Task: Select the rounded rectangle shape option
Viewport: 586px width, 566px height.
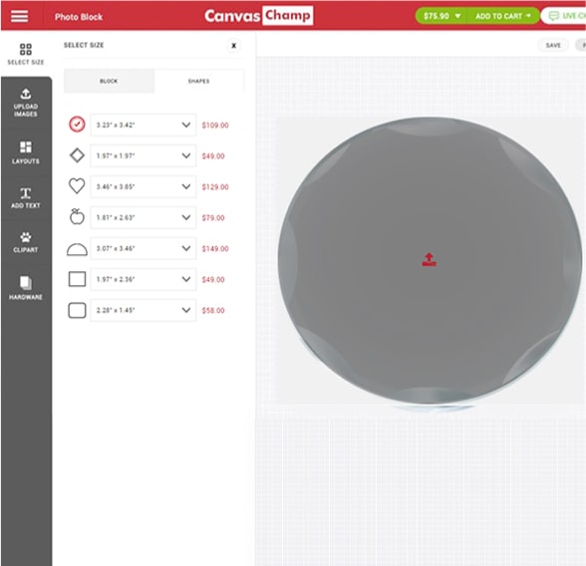Action: [77, 310]
